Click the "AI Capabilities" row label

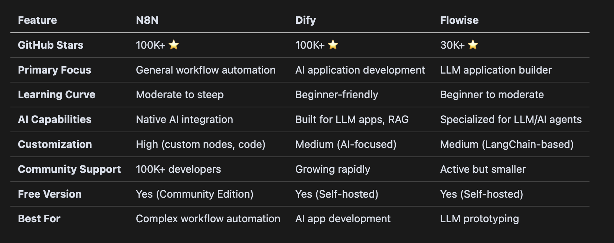[x=55, y=119]
